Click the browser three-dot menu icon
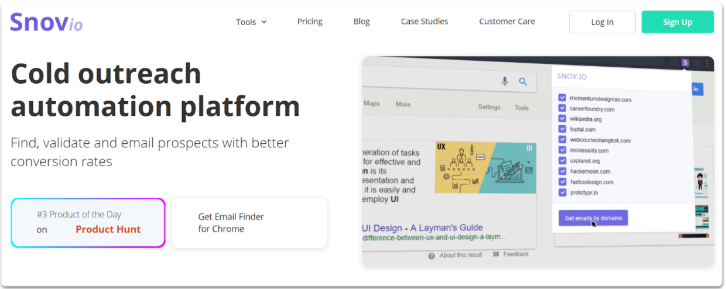This screenshot has height=289, width=726. point(707,63)
